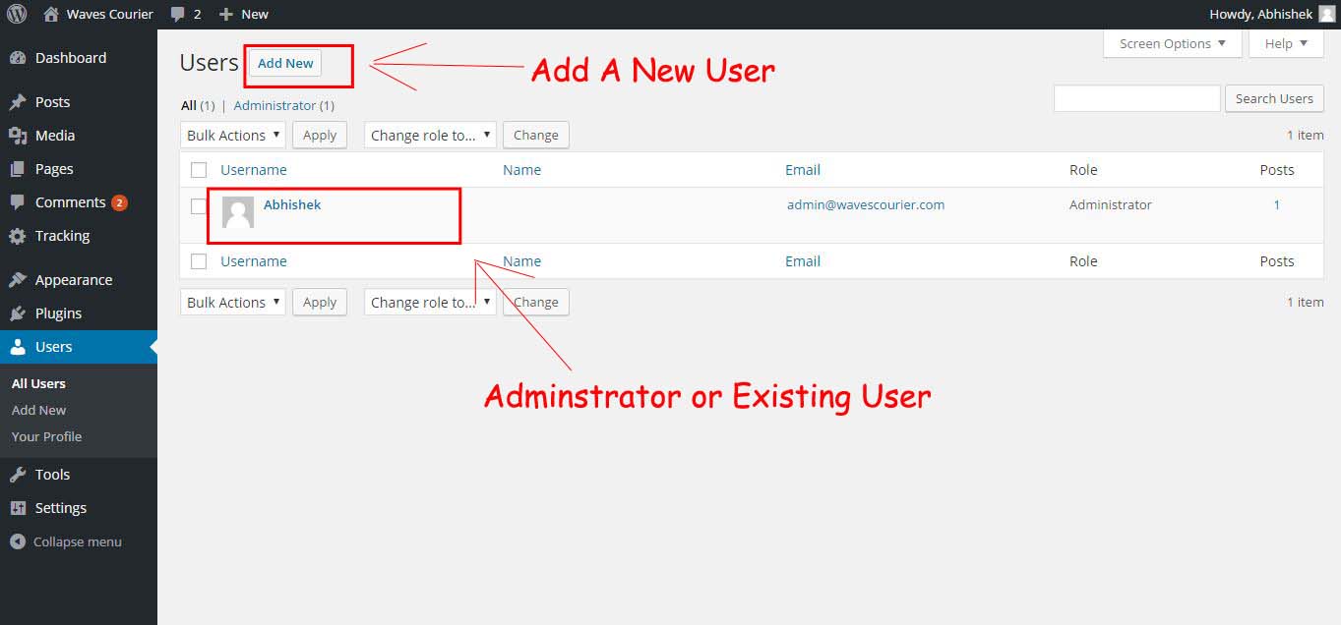Click the Add New button beside Users heading

coord(285,63)
